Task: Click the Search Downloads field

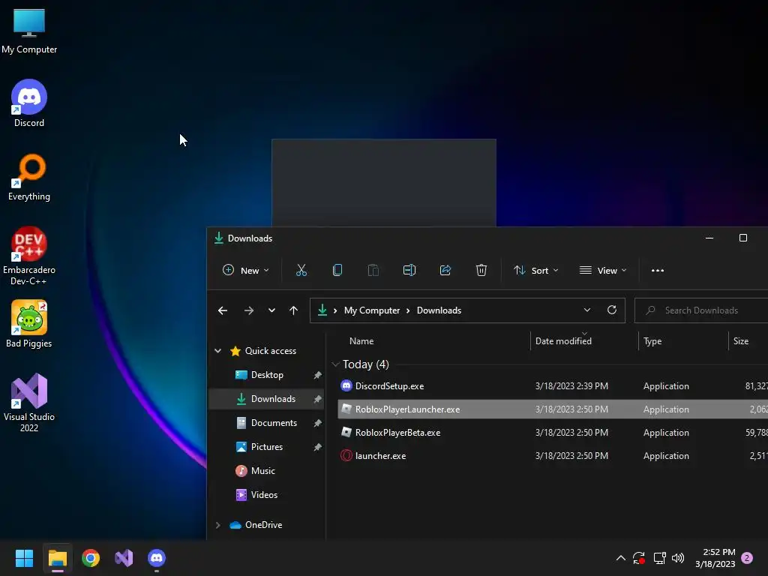Action: 701,310
